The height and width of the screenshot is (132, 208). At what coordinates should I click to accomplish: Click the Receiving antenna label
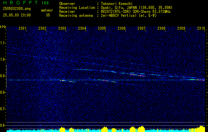[76, 16]
